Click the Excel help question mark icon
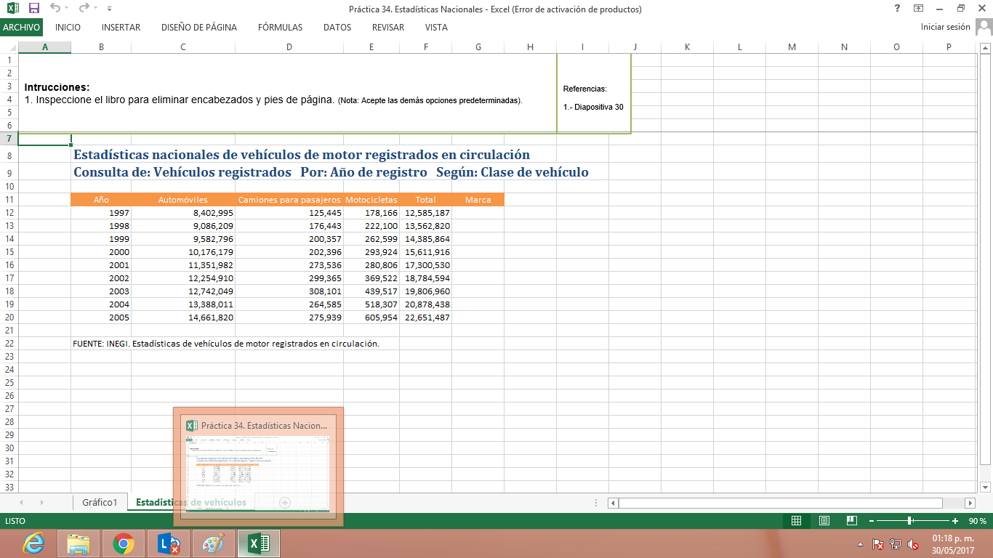This screenshot has width=993, height=558. point(898,9)
